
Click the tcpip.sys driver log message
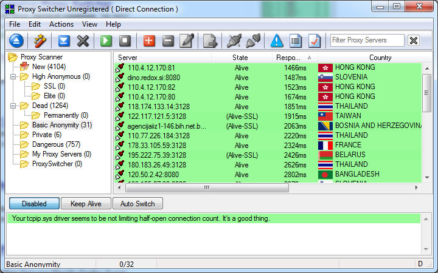214,218
